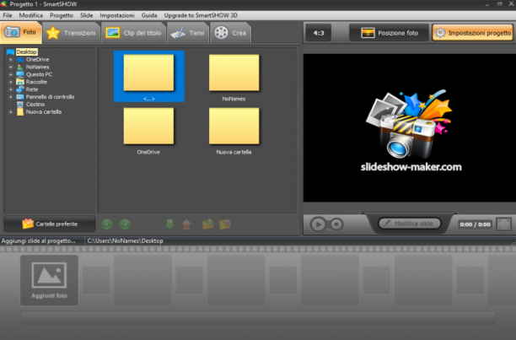Screen dimensions: 516x340
Task: Expand the NoNames tree node
Action: click(10, 67)
